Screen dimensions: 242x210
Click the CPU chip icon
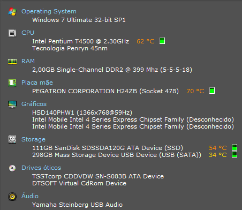[12, 33]
